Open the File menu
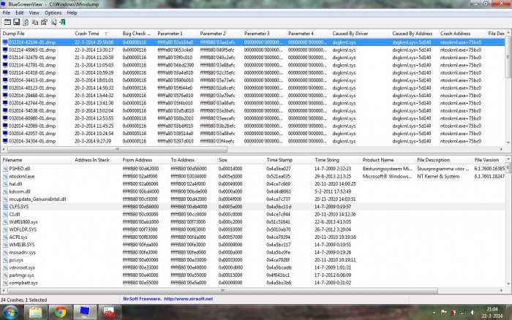The height and width of the screenshot is (320, 512). [x=7, y=13]
